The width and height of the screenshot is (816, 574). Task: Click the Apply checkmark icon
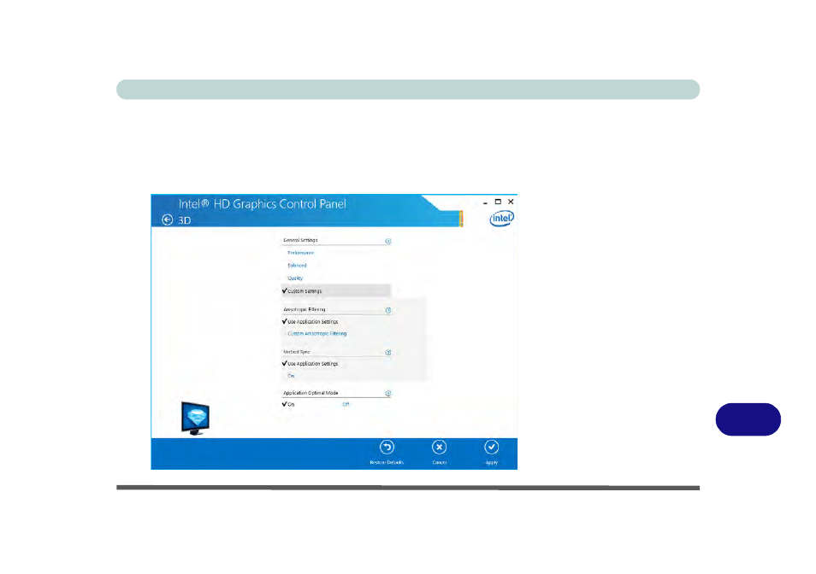point(491,448)
